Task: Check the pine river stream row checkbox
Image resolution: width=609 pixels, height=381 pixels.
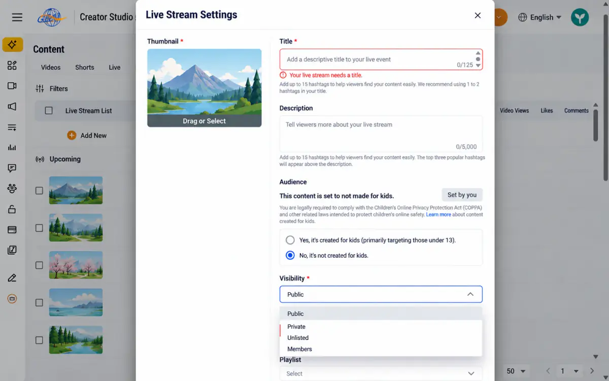Action: pos(39,340)
